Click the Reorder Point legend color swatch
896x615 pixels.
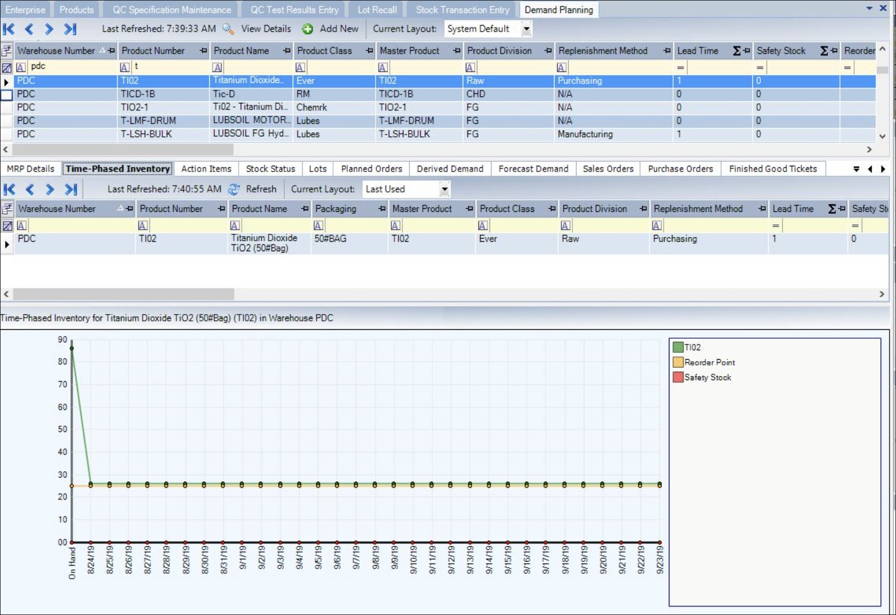[x=678, y=362]
